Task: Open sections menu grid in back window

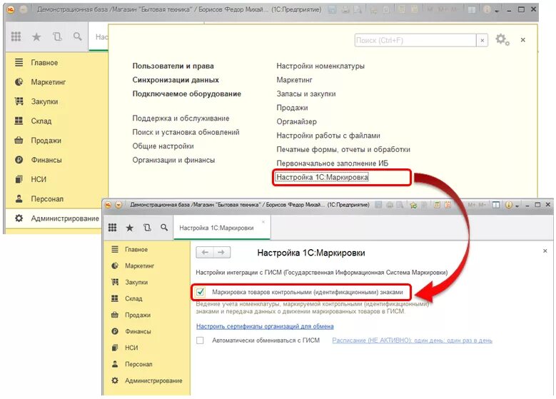Action: (16, 36)
